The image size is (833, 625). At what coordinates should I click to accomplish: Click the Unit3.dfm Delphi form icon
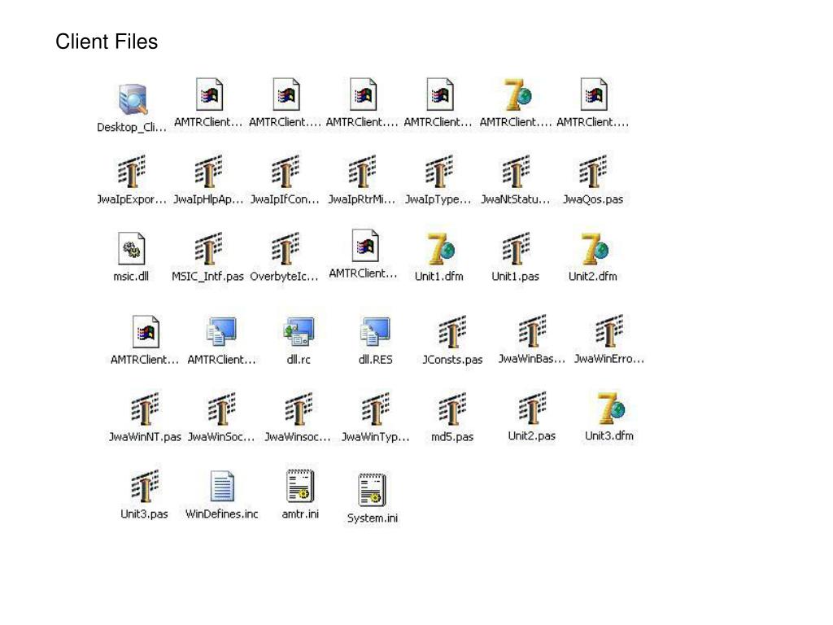coord(610,409)
